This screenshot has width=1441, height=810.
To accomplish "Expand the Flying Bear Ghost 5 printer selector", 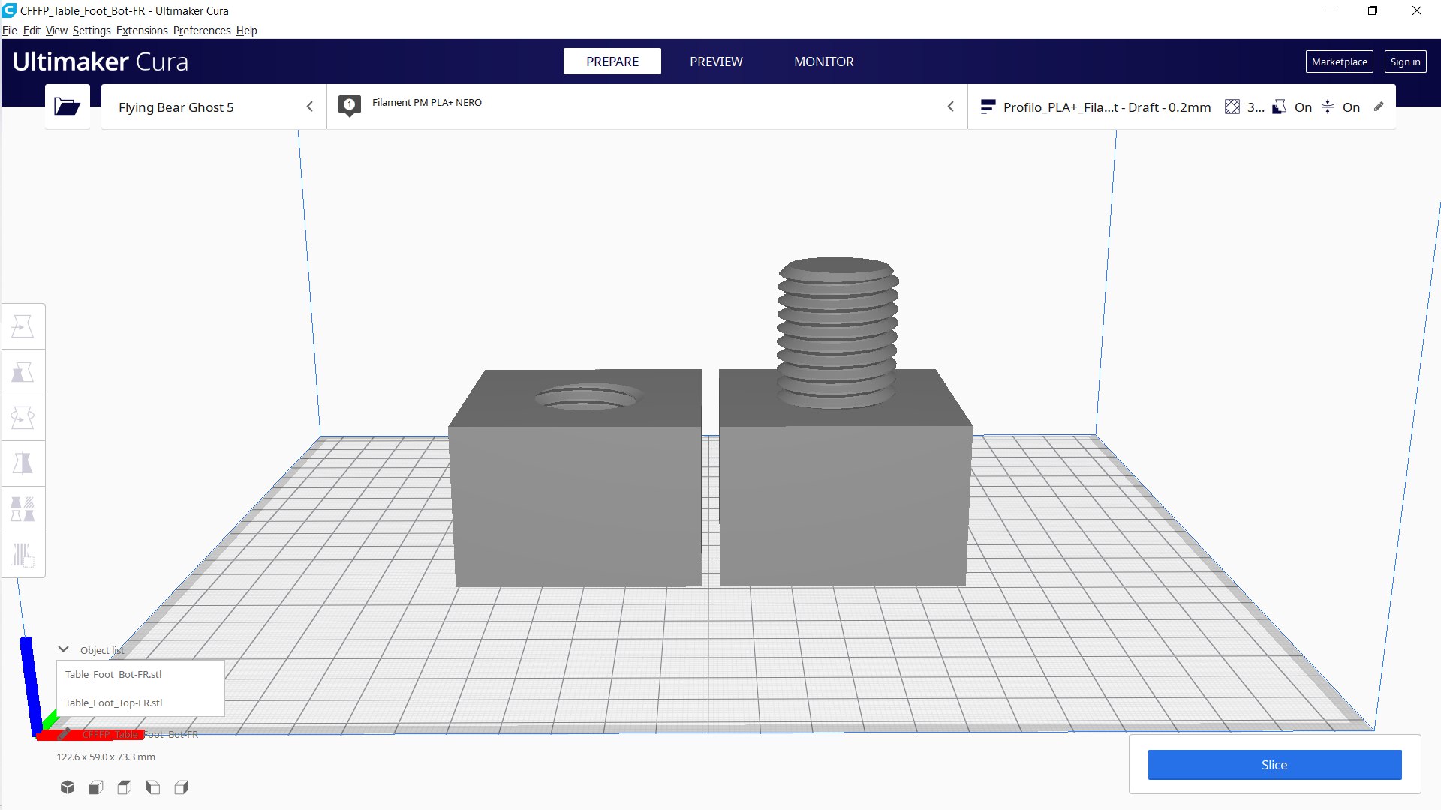I will tap(214, 107).
